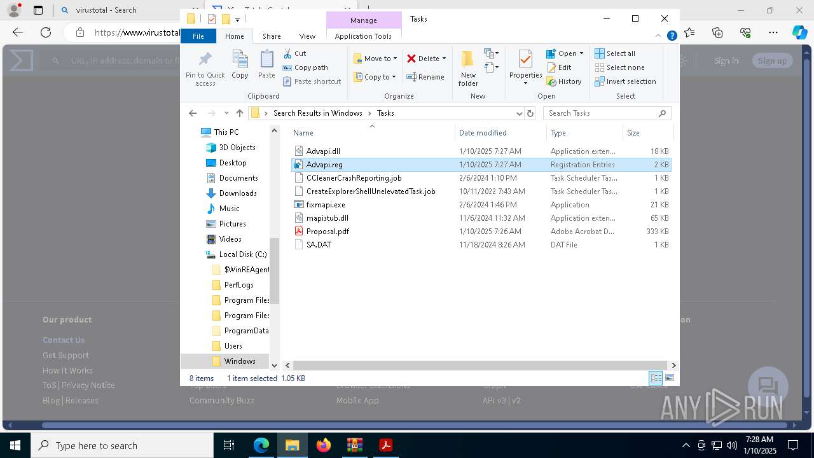Click Task View taskbar button

click(229, 445)
